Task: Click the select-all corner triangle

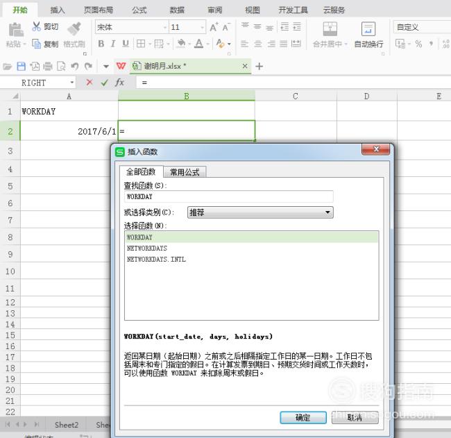Action: (x=15, y=96)
